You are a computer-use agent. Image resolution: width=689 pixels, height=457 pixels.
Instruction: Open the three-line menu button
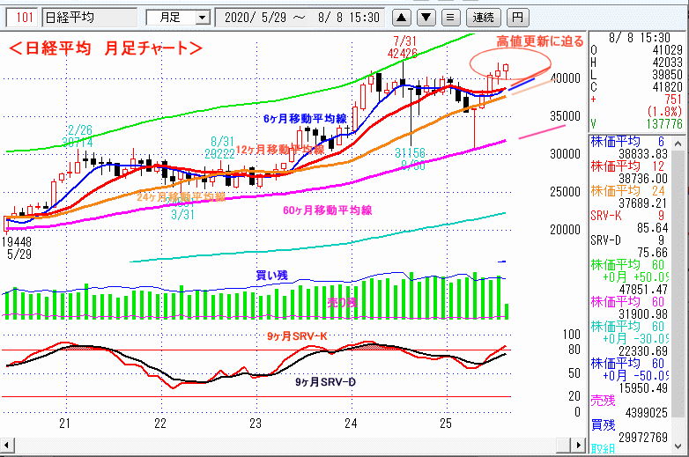[450, 18]
